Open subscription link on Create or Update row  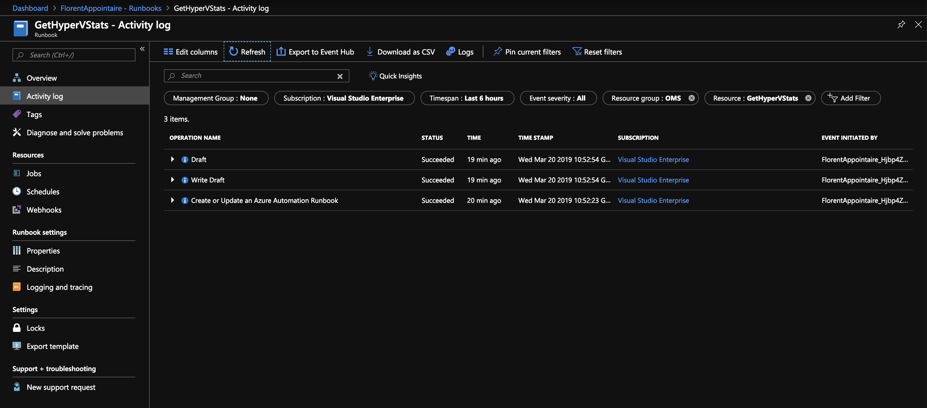653,201
